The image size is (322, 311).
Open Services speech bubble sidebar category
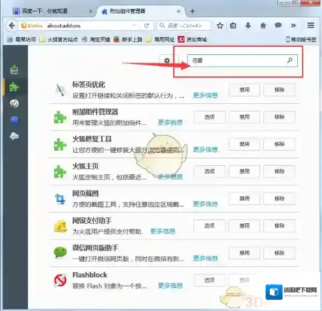[x=14, y=136]
